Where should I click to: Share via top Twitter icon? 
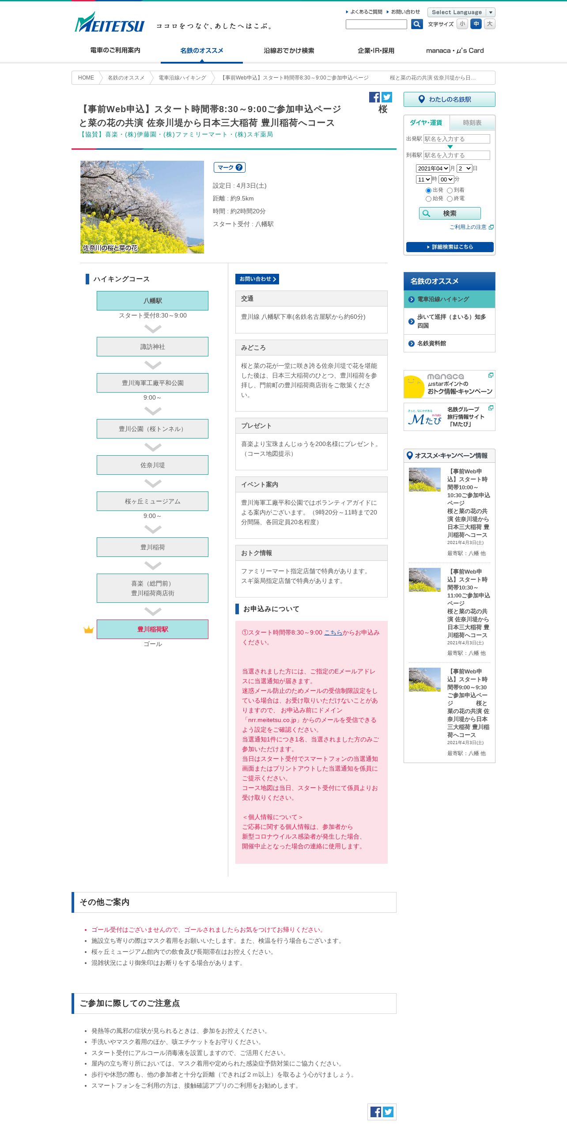tap(387, 97)
